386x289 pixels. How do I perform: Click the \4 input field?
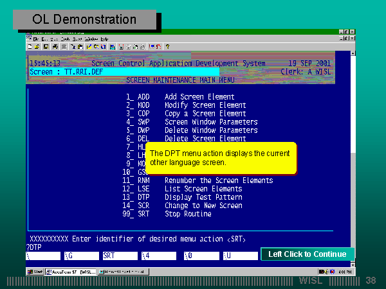pos(158,256)
